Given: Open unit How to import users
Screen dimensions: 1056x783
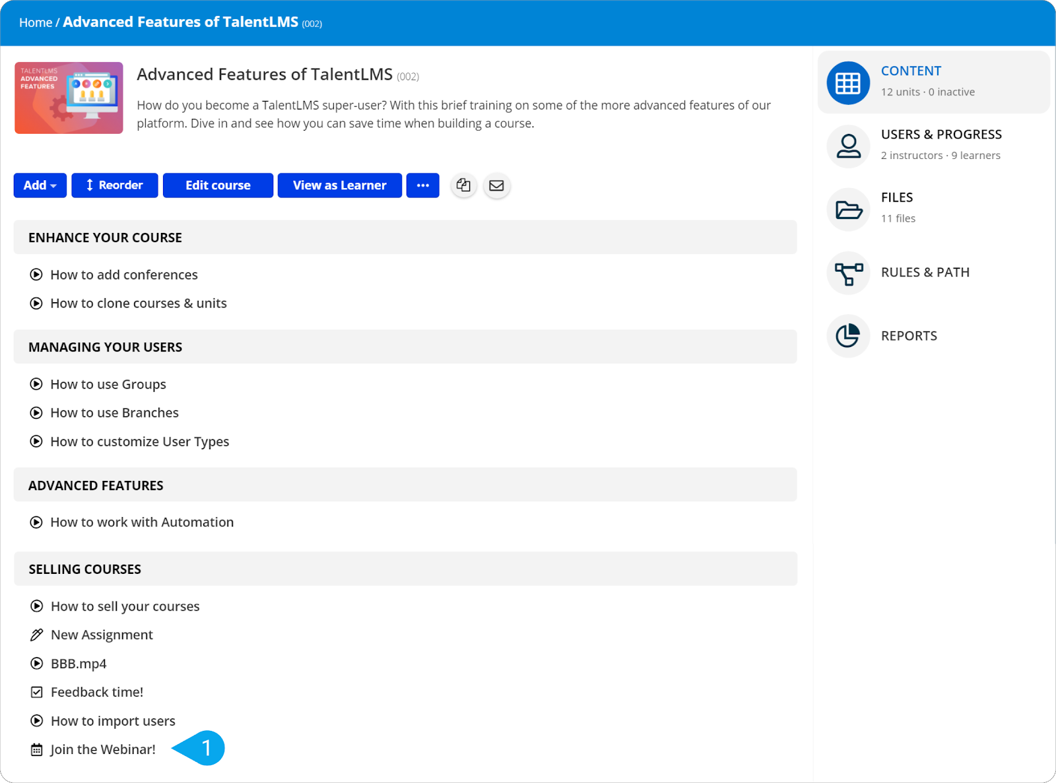Looking at the screenshot, I should point(113,721).
